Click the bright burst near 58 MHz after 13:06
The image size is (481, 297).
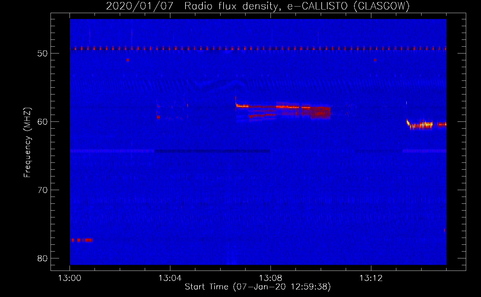[x=242, y=105]
